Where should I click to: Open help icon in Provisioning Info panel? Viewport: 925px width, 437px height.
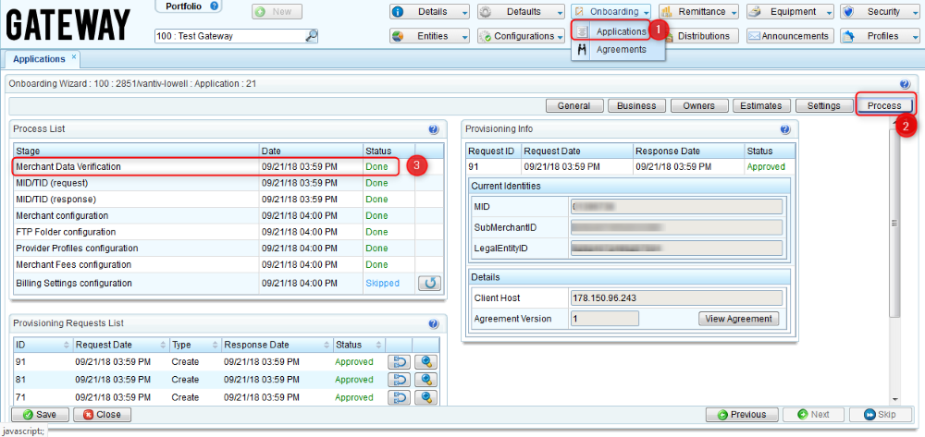click(x=784, y=129)
